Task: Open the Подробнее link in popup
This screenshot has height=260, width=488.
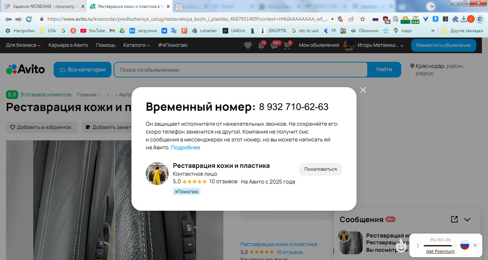Action: pyautogui.click(x=185, y=147)
